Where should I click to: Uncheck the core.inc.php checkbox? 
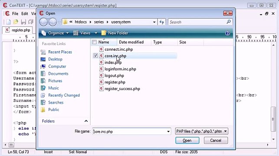tap(95, 56)
